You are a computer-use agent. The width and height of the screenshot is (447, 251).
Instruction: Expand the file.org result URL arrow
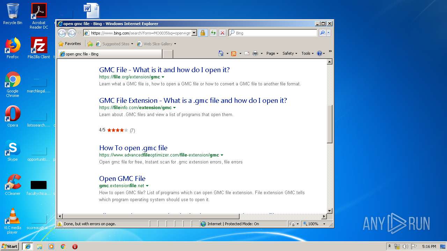coord(163,77)
